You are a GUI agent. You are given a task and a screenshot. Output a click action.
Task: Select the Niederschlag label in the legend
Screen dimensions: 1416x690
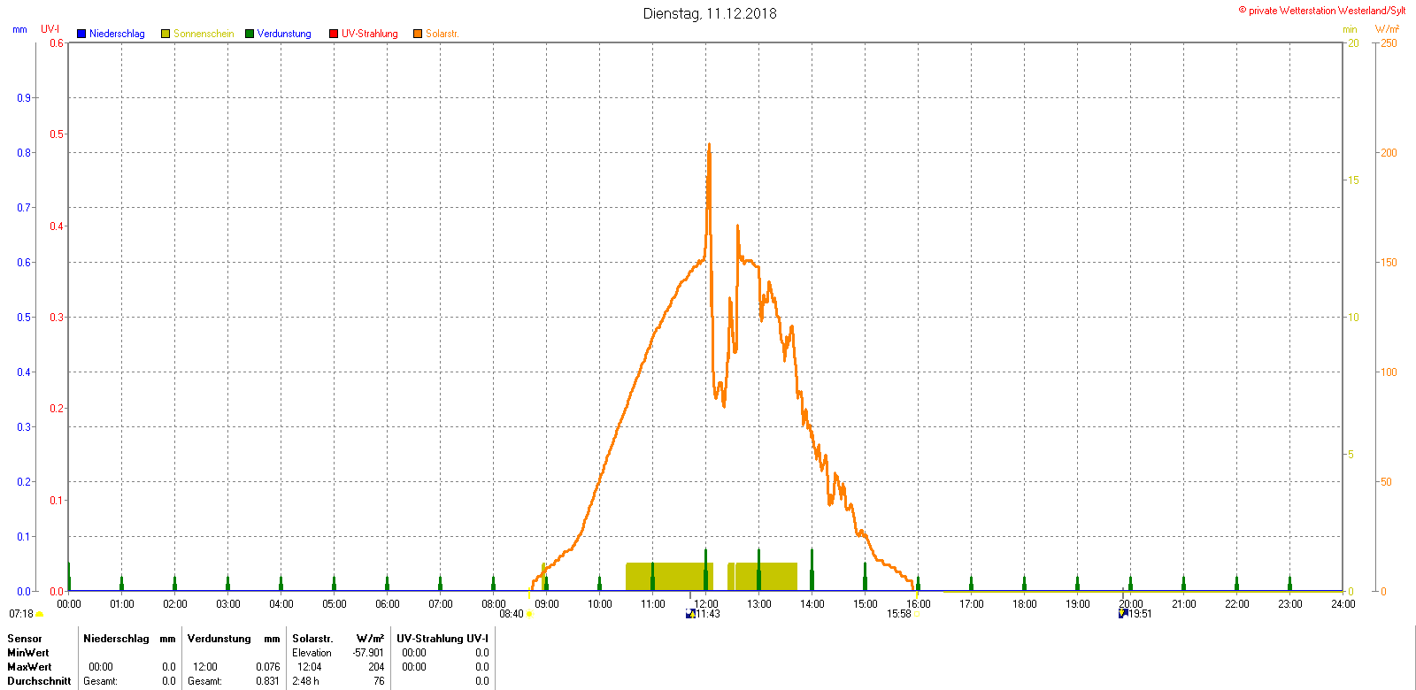tap(117, 34)
